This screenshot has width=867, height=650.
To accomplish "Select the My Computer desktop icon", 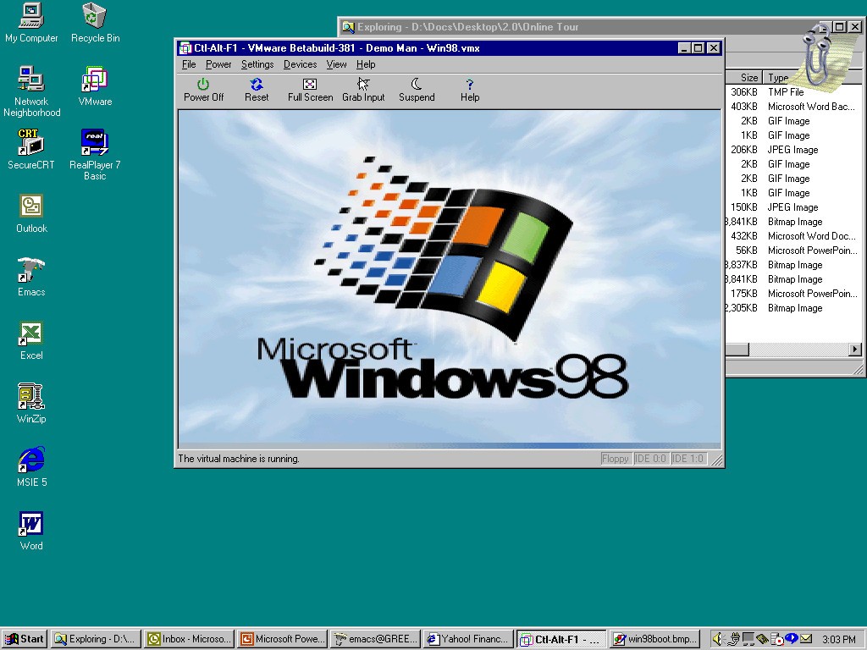I will [31, 23].
